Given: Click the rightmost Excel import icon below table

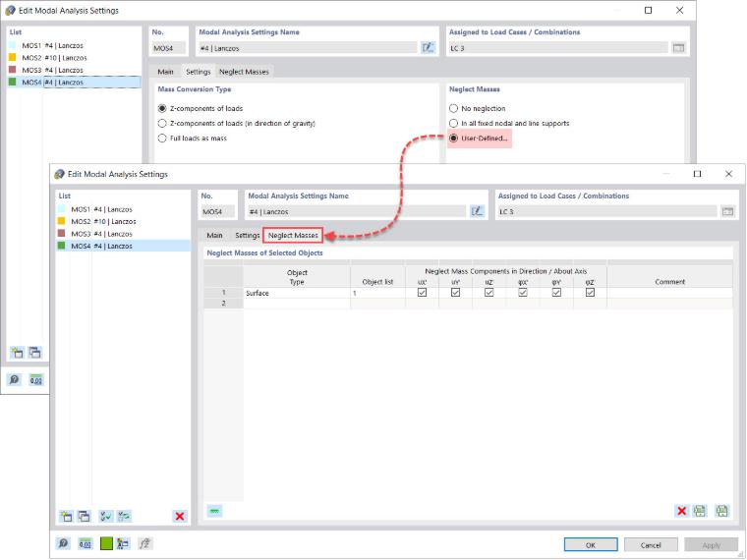Looking at the screenshot, I should coord(722,511).
